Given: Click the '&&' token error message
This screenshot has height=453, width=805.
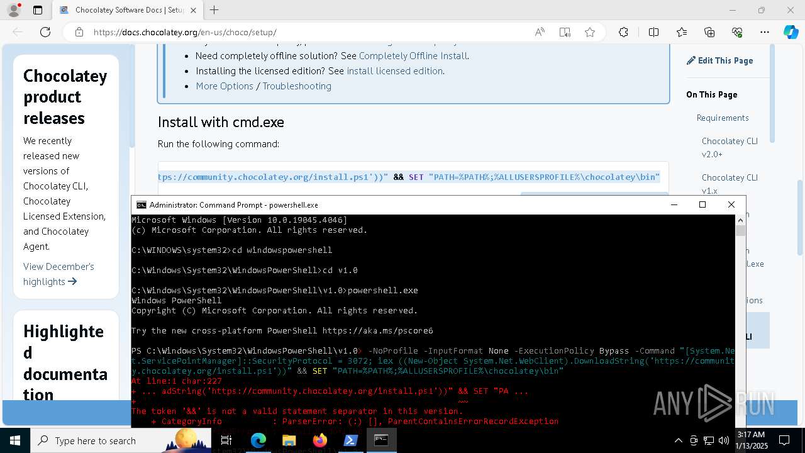Looking at the screenshot, I should pyautogui.click(x=297, y=411).
